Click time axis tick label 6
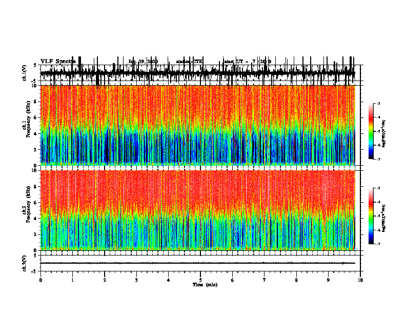This screenshot has height=314, width=406. 233,280
